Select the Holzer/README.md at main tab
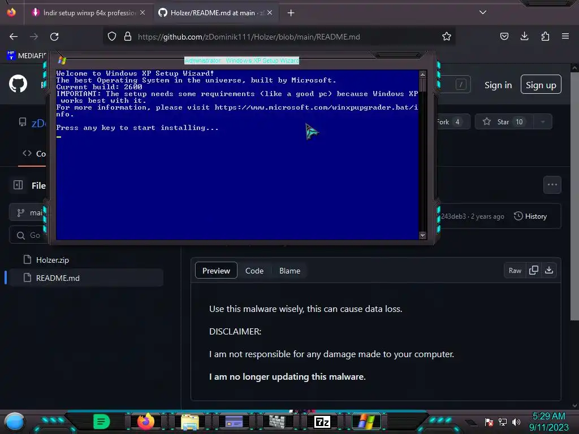 tap(216, 13)
